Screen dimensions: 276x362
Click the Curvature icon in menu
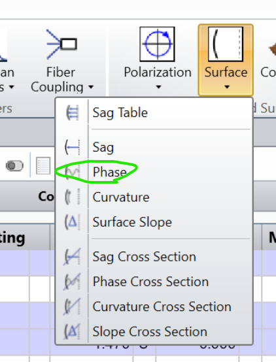click(x=73, y=197)
